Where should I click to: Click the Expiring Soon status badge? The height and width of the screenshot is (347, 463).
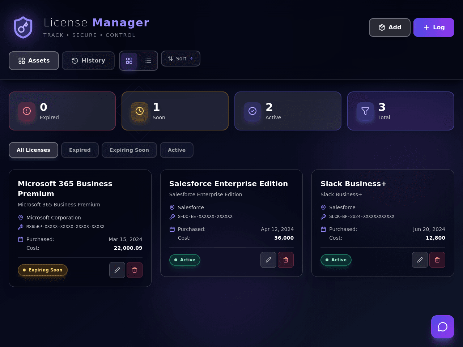(x=43, y=270)
